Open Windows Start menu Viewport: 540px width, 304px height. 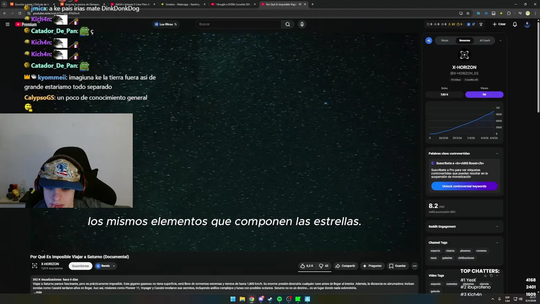233,299
